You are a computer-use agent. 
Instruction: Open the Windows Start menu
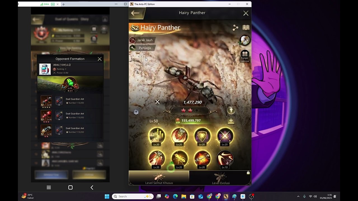(x=107, y=197)
